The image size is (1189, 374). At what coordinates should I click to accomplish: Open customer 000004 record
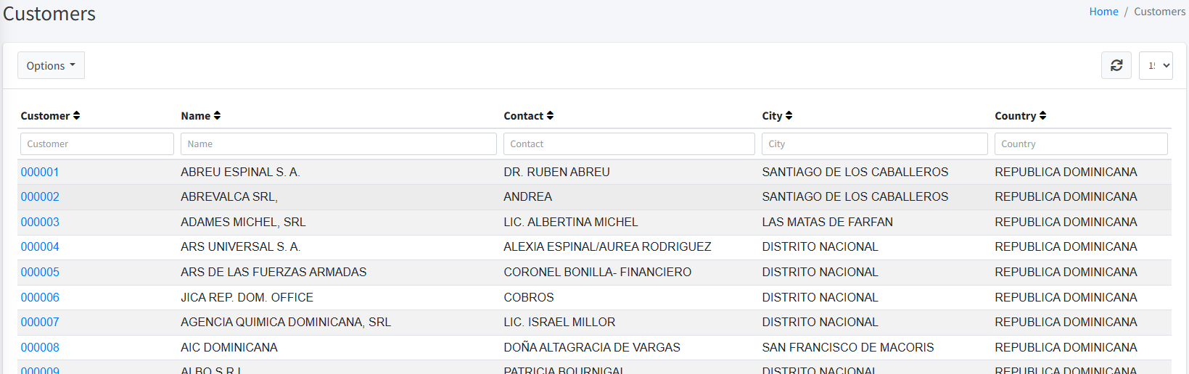coord(40,247)
